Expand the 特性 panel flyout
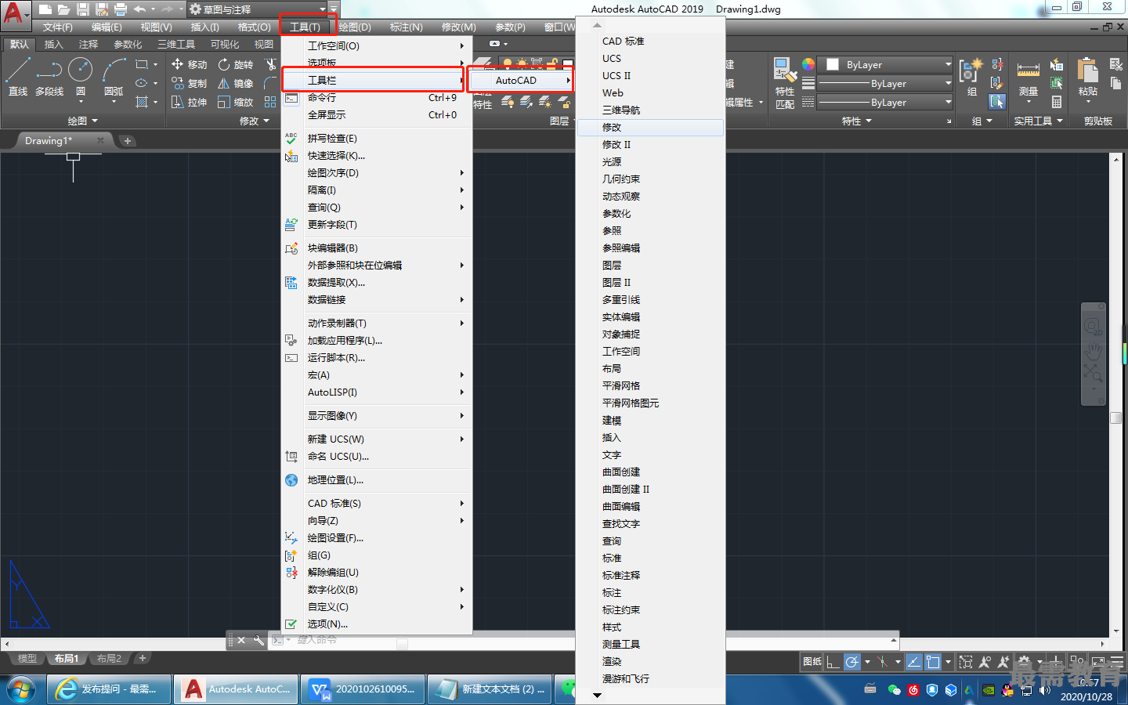 tap(857, 121)
